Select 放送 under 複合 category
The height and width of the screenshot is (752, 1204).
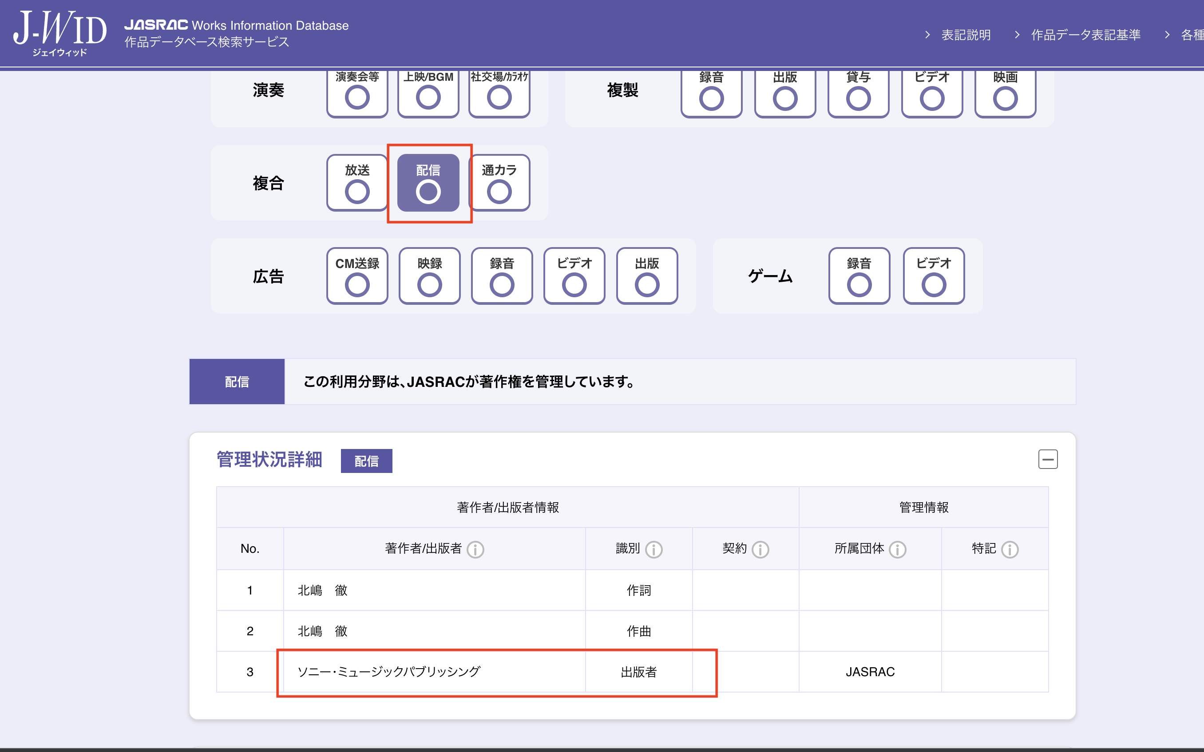(x=357, y=182)
